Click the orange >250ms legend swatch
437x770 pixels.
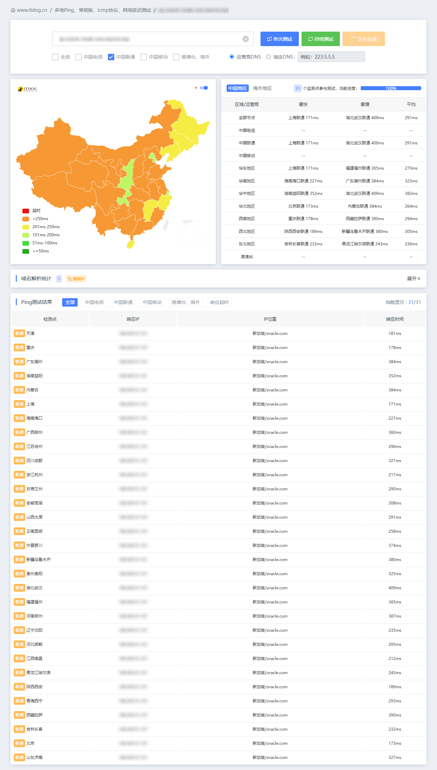pos(26,219)
